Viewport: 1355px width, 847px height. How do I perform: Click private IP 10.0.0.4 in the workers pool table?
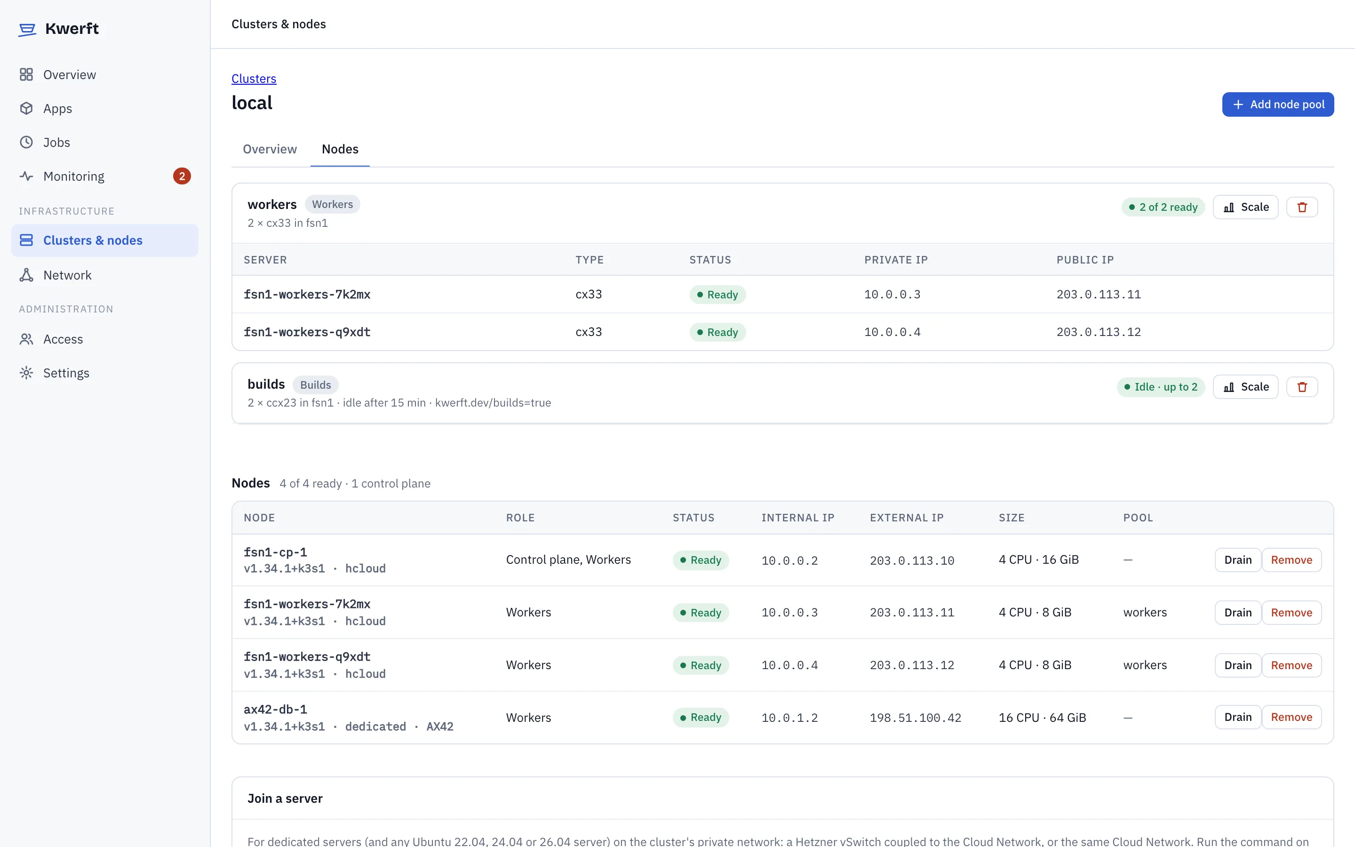pos(892,332)
